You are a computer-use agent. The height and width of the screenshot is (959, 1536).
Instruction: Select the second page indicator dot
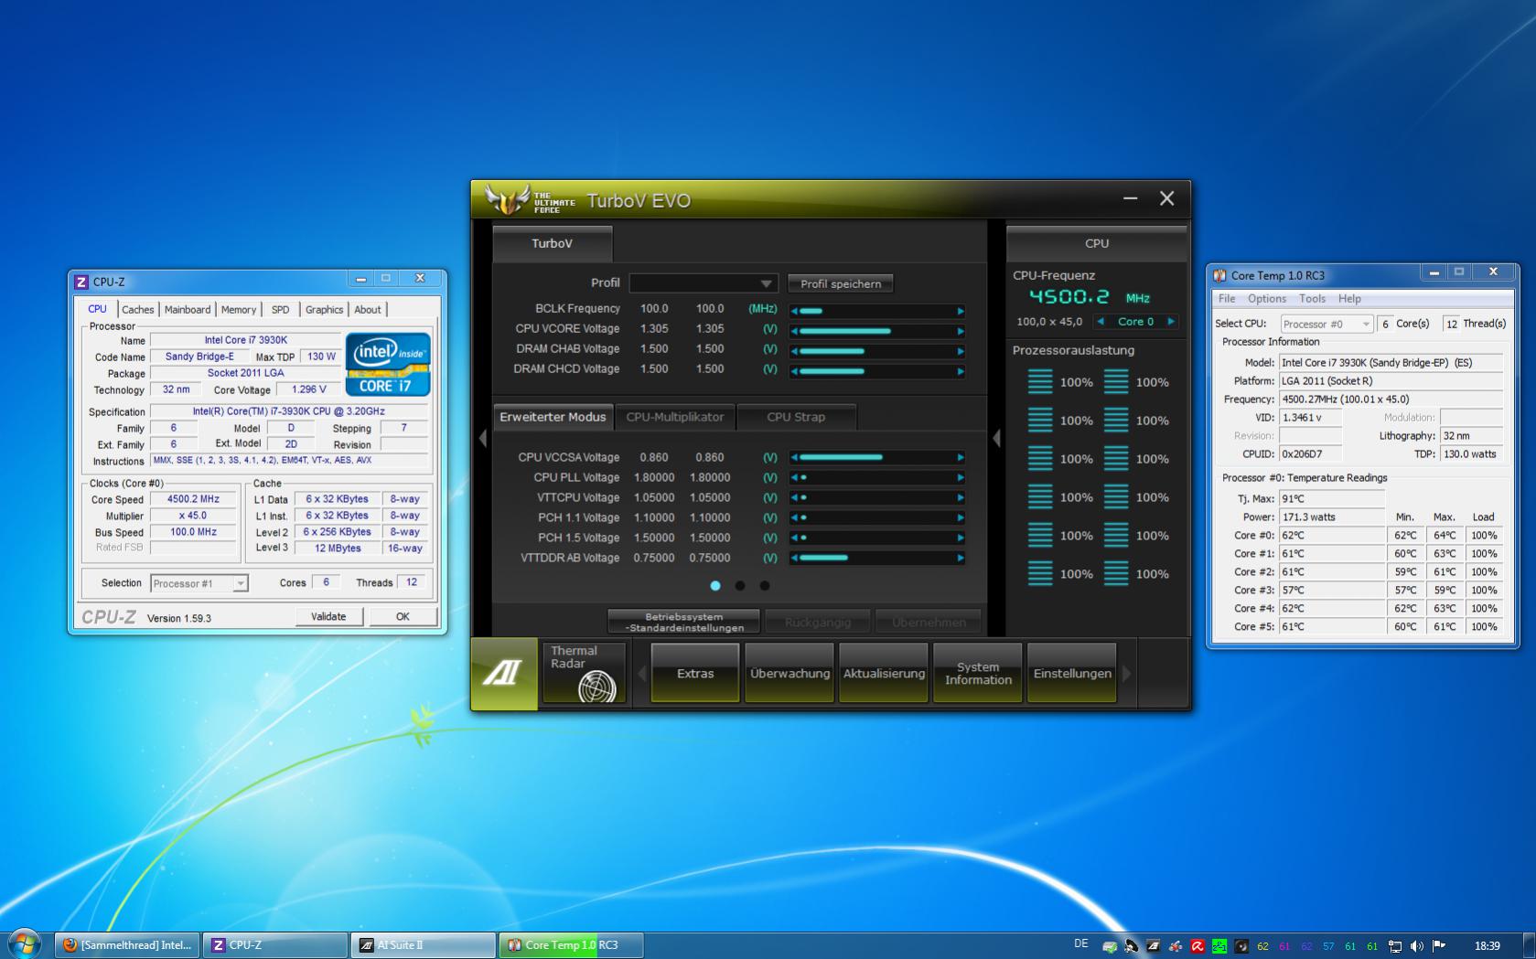[x=740, y=586]
